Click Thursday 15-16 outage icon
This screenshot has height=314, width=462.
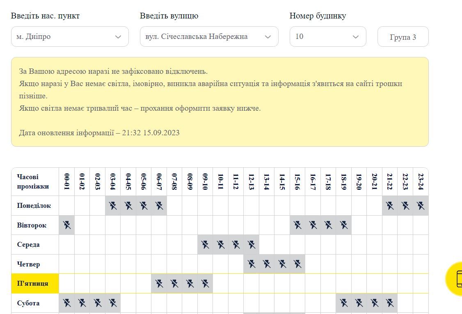[x=297, y=264]
